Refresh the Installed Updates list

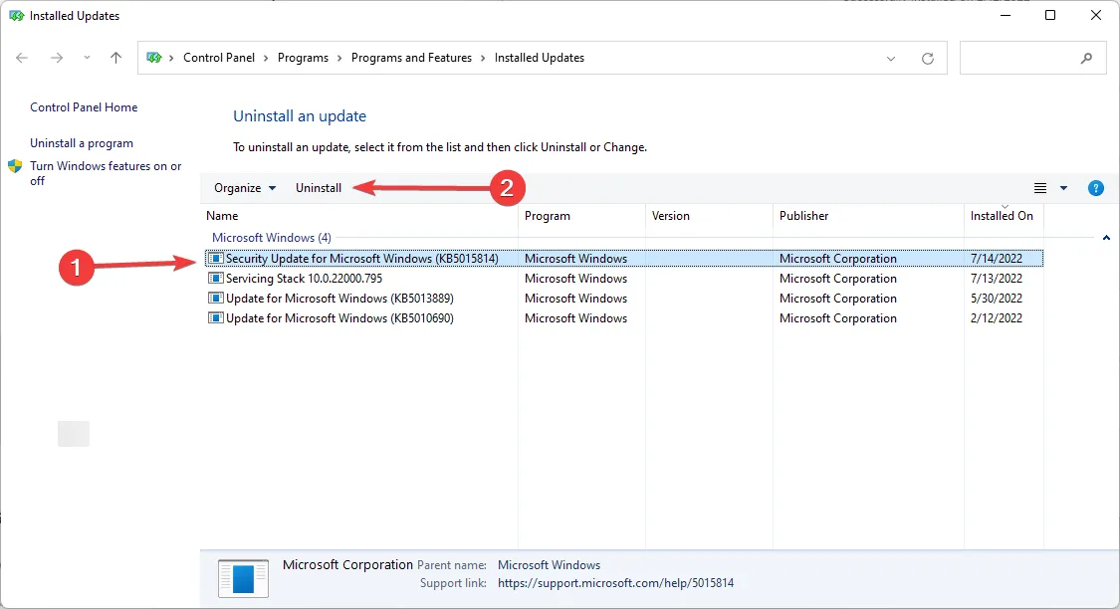pyautogui.click(x=928, y=59)
